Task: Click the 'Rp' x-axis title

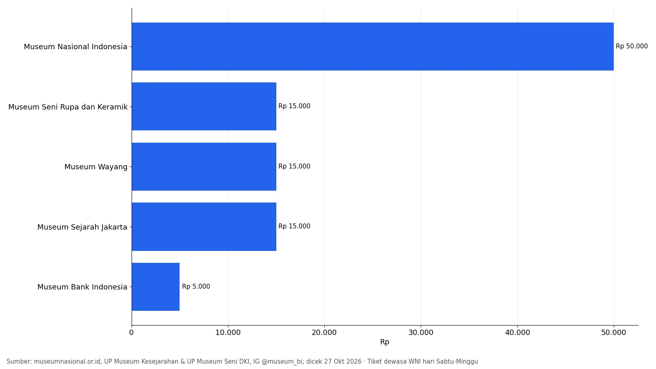Action: (385, 342)
